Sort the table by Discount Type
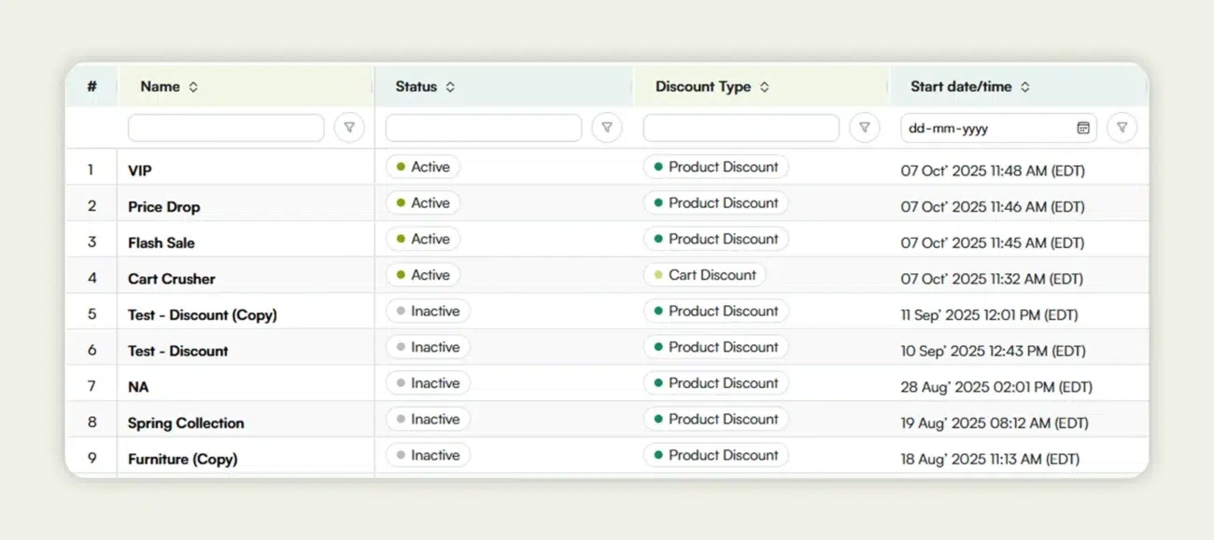The height and width of the screenshot is (540, 1214). 763,86
